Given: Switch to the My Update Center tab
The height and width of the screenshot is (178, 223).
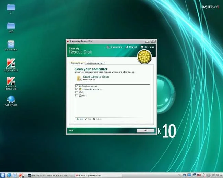Looking at the screenshot, I should [x=95, y=63].
